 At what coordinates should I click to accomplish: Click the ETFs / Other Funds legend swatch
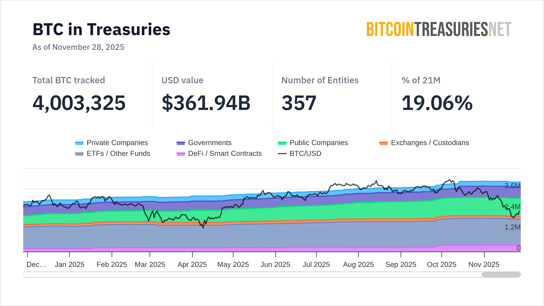[x=79, y=154]
